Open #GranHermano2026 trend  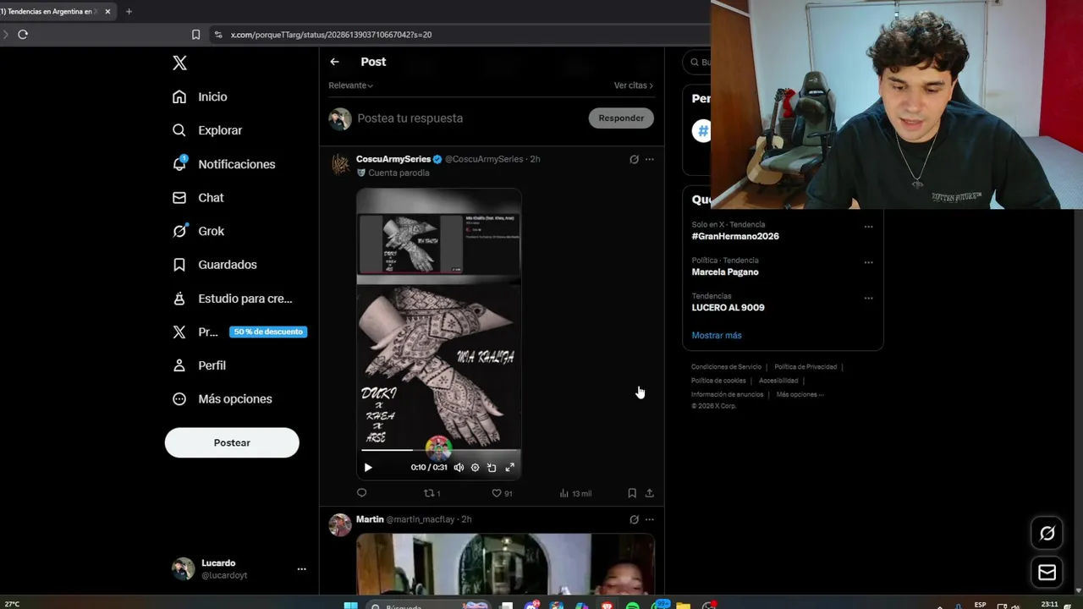(735, 236)
